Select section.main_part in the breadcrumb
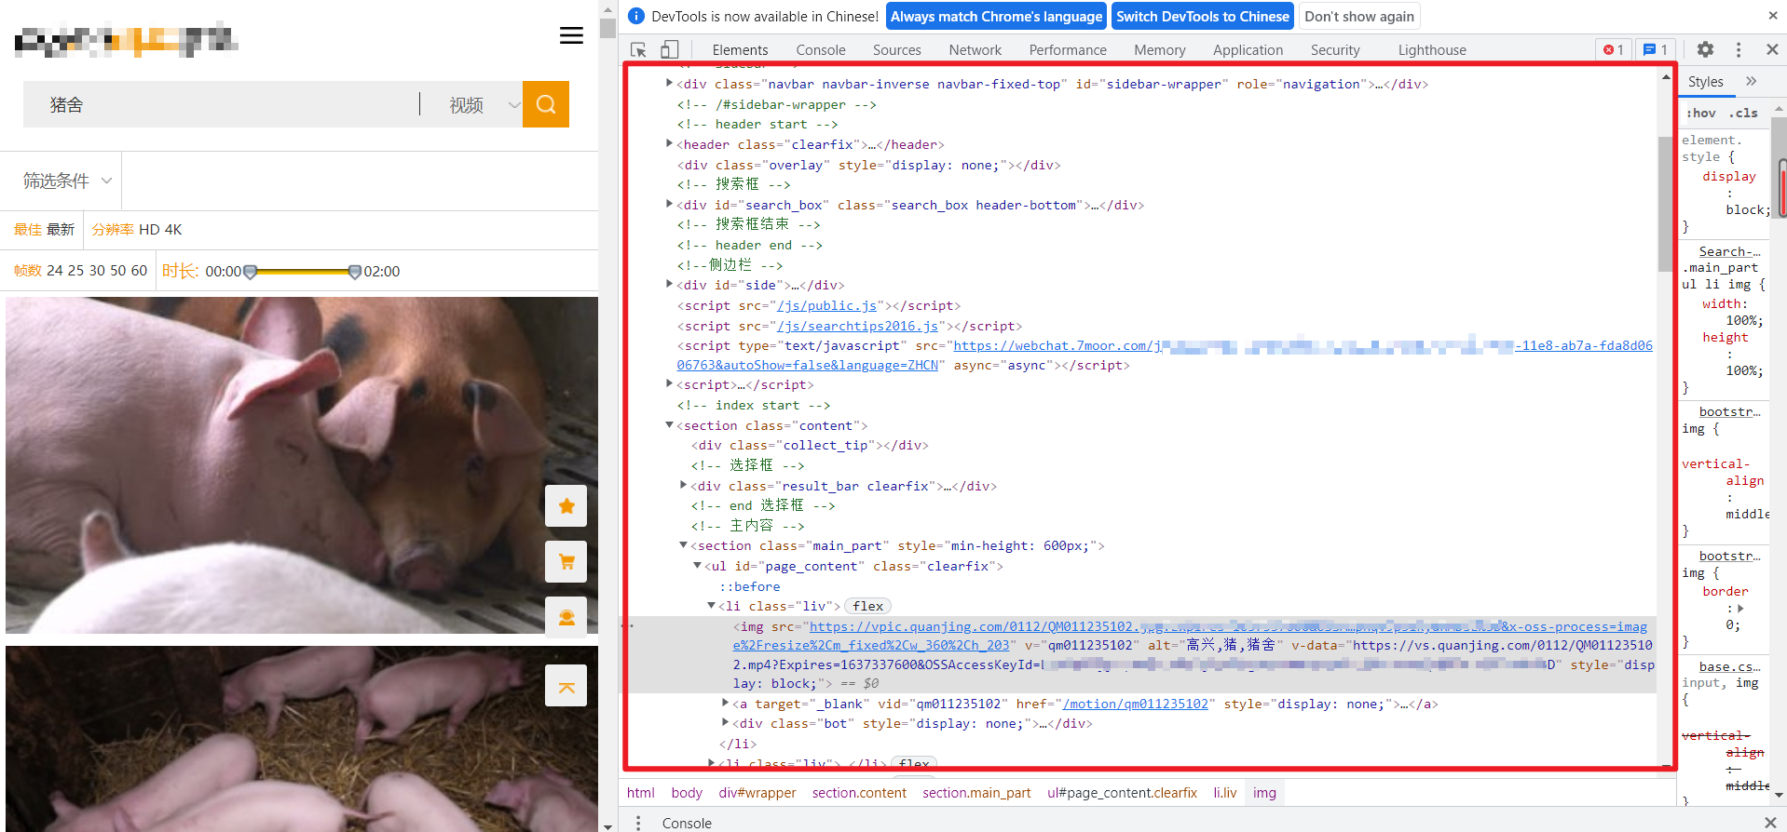The width and height of the screenshot is (1787, 832). 976,793
